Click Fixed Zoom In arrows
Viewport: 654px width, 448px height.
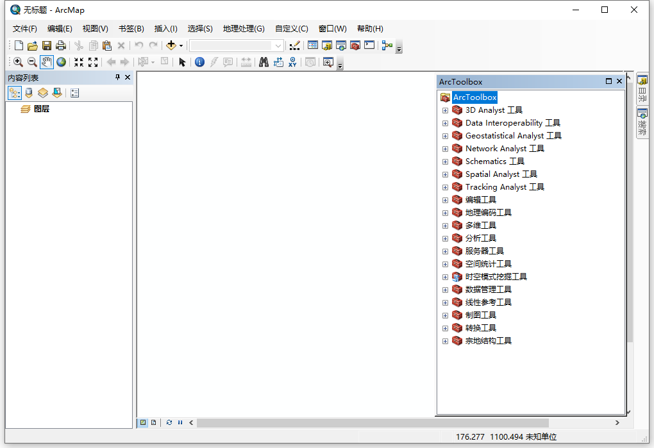point(79,62)
